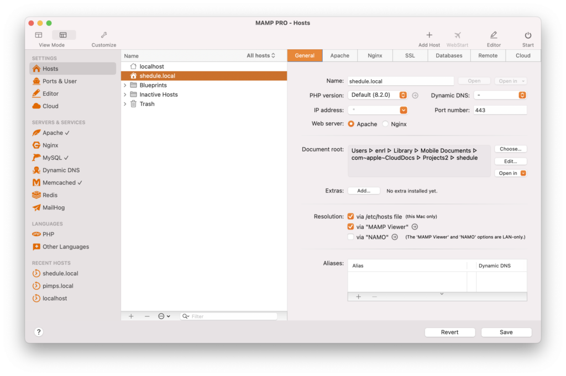Switch to the Apache tab

coord(340,56)
